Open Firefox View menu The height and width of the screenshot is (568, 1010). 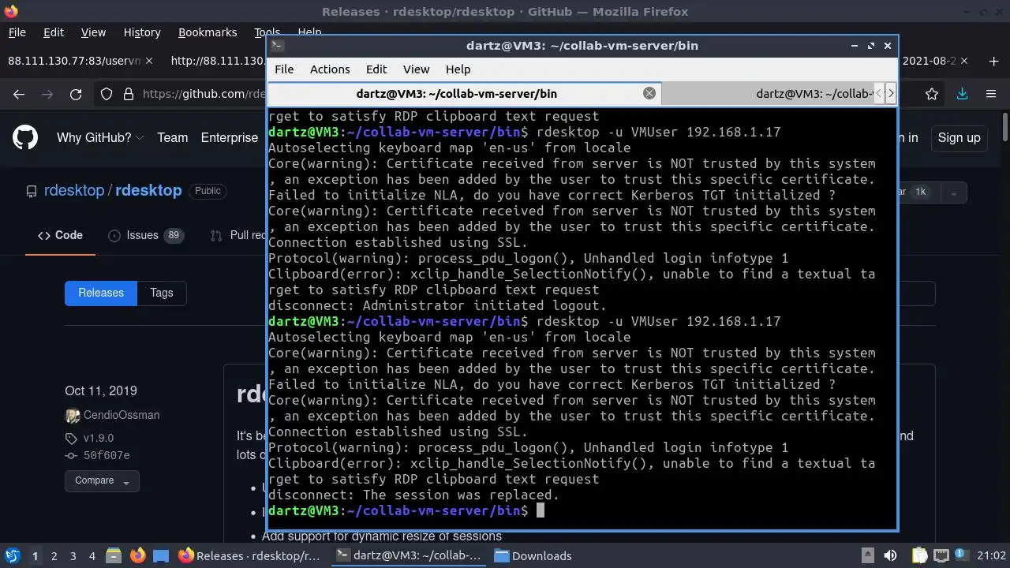(x=93, y=32)
